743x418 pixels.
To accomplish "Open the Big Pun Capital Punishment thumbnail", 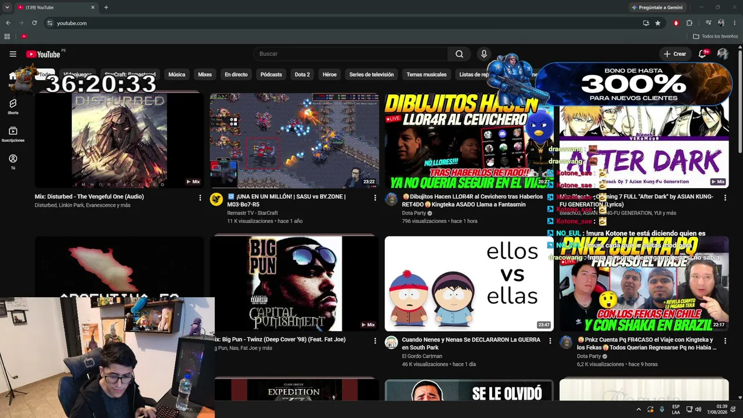I will click(294, 283).
